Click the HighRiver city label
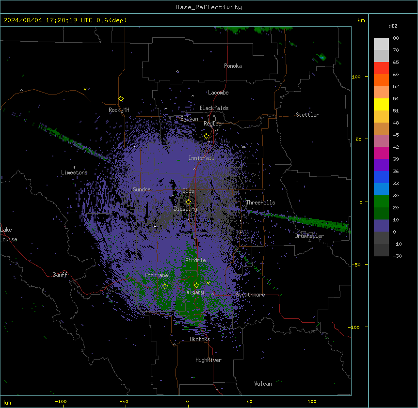The height and width of the screenshot is (408, 418). coord(209,360)
